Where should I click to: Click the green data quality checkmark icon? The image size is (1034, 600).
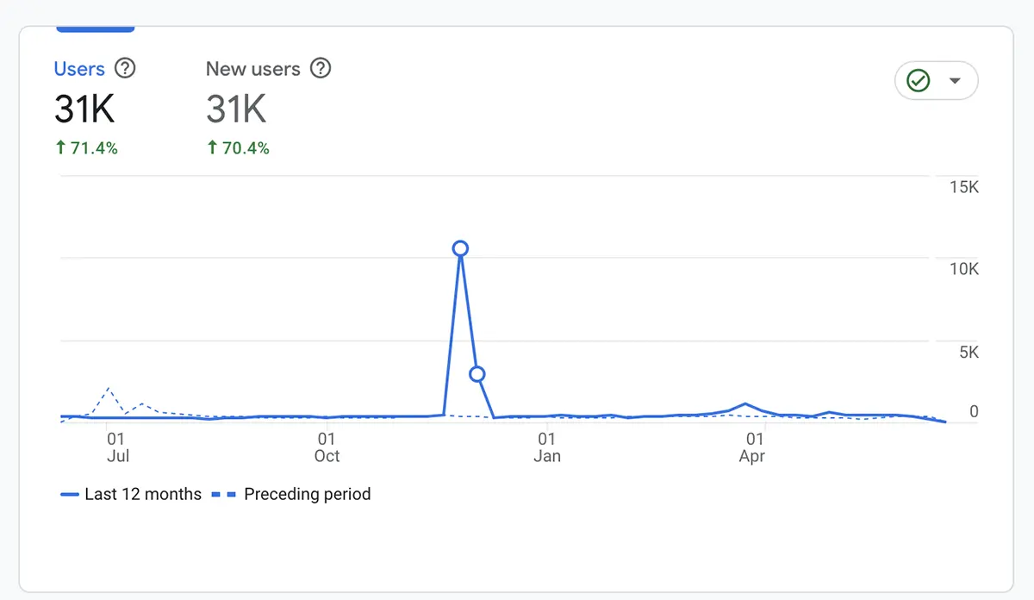pos(918,80)
